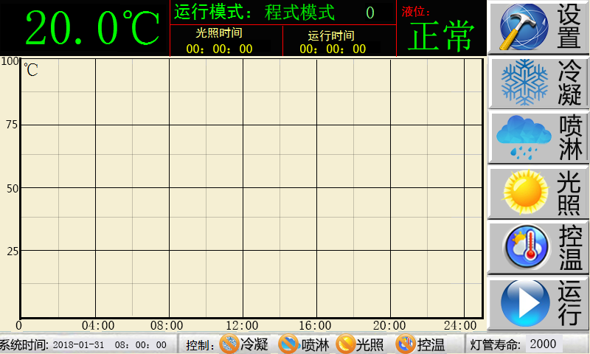Toggle the 冷凝 indicator in bottom control bar
The image size is (590, 354).
click(x=230, y=344)
